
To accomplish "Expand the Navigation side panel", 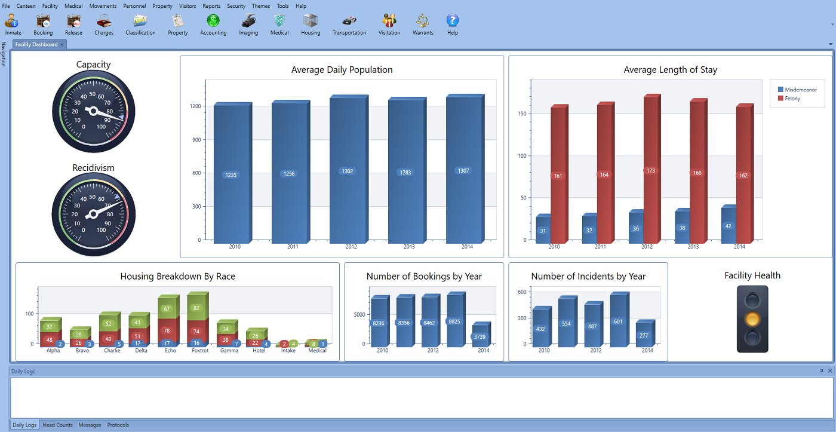I will point(4,54).
